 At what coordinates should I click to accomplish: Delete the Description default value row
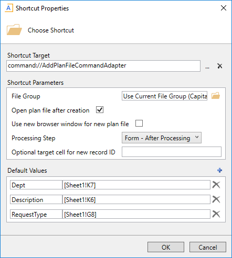216,199
